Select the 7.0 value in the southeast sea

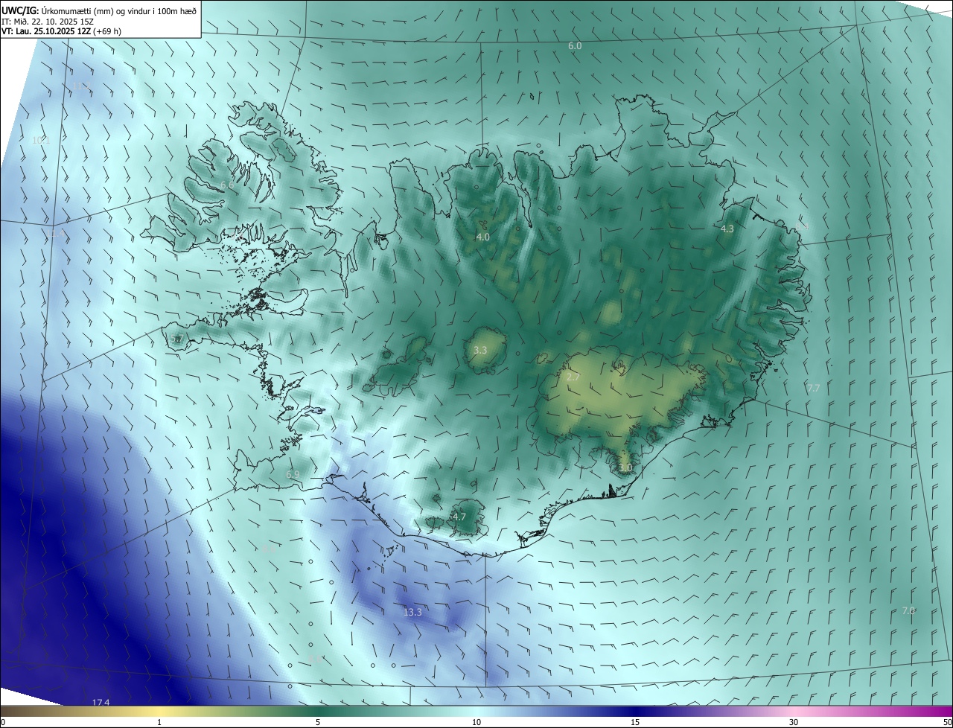(x=908, y=610)
